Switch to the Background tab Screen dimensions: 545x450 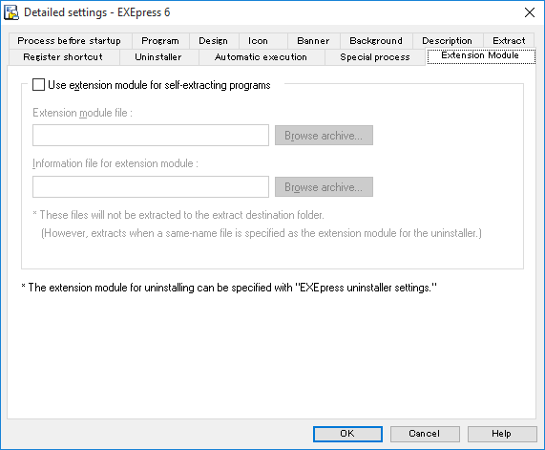click(x=376, y=41)
